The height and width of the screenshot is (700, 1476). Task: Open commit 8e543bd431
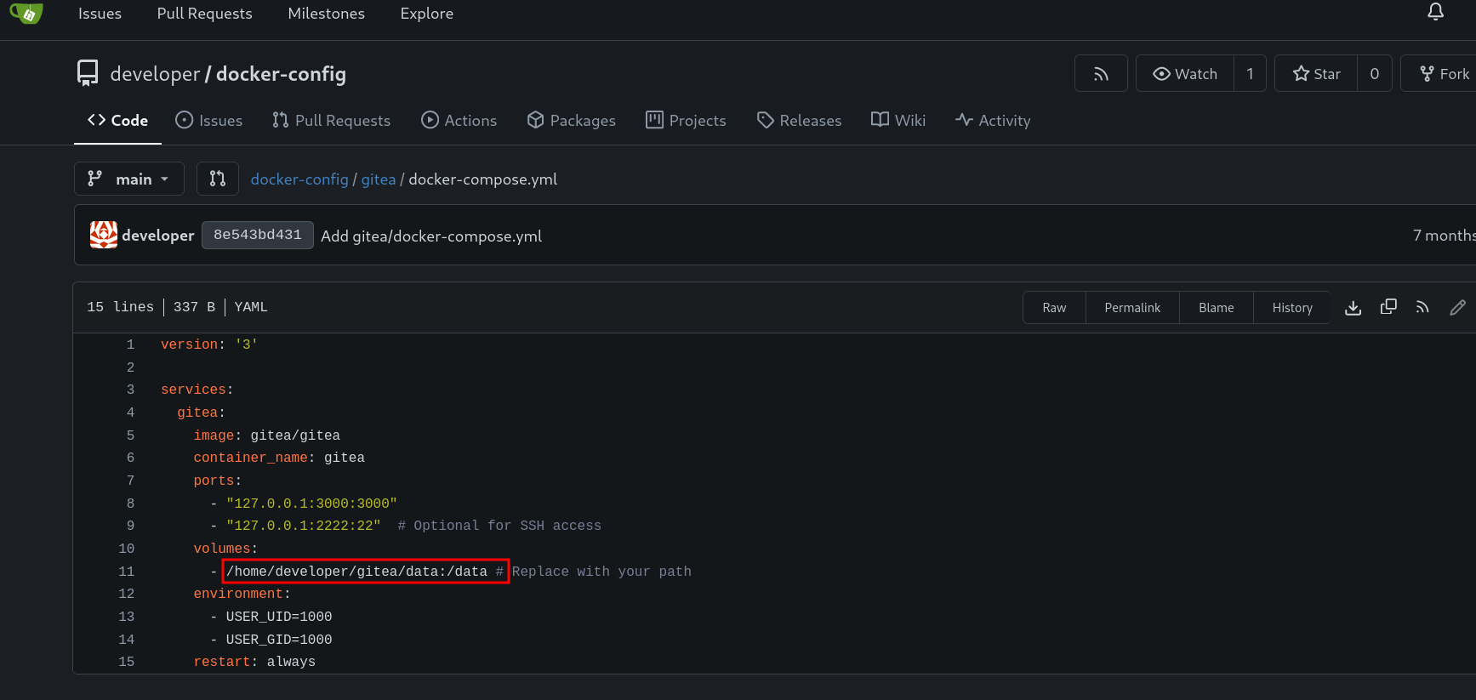tap(258, 235)
